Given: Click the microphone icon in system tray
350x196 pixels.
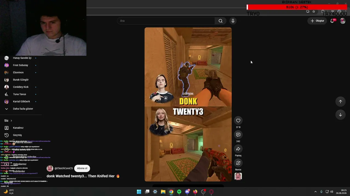Looking at the screenshot, I should tap(321, 192).
